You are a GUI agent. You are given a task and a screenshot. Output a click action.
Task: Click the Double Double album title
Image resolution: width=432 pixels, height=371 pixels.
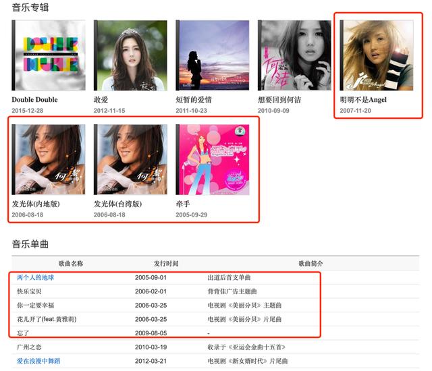click(x=34, y=100)
